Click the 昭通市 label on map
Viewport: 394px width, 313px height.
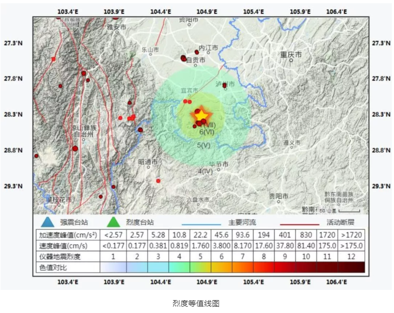coord(147,161)
